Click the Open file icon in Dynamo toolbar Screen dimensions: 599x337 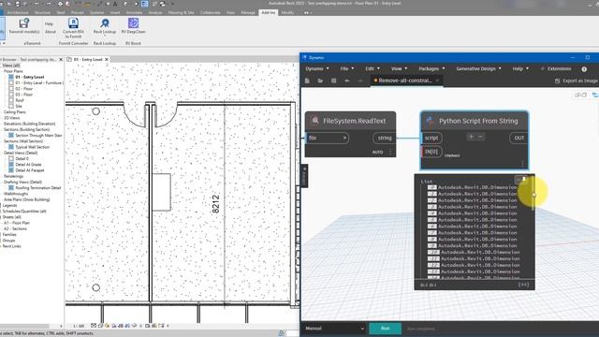click(x=320, y=81)
